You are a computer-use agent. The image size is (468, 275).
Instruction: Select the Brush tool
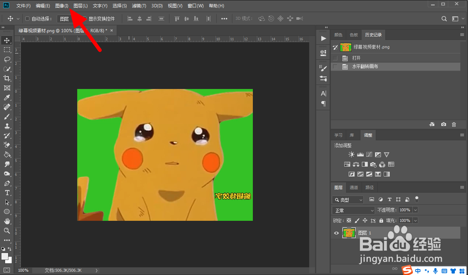[x=7, y=116]
